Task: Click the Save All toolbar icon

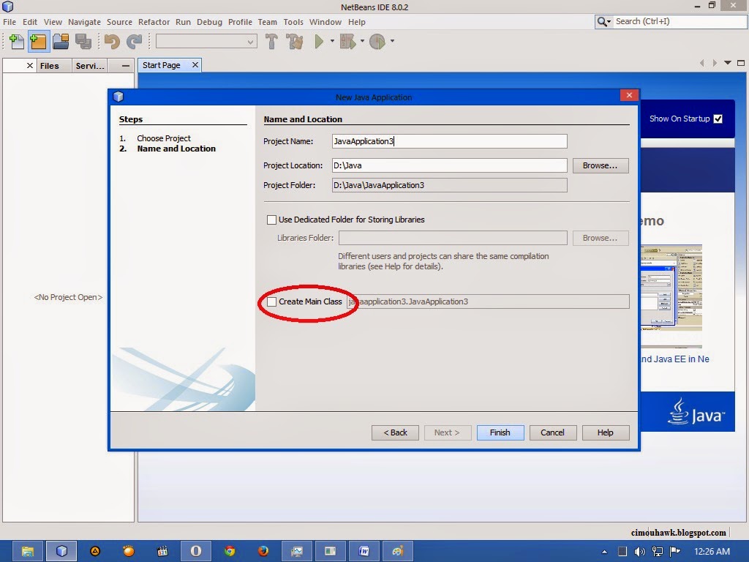Action: [83, 42]
